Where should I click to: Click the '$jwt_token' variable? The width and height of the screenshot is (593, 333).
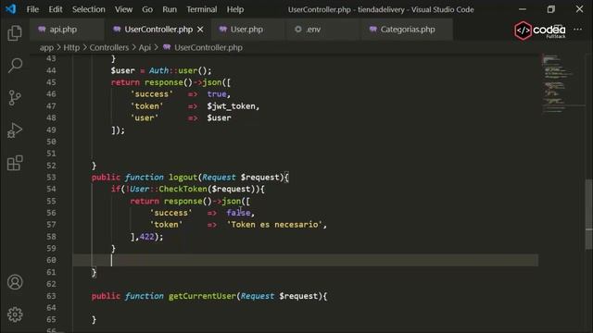coord(231,106)
